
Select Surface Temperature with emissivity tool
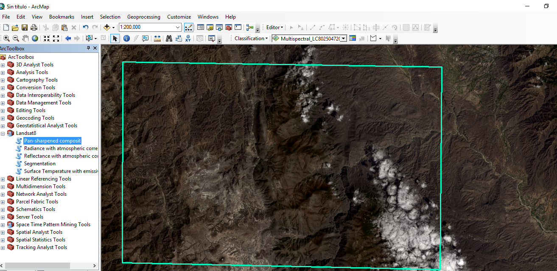click(x=61, y=171)
